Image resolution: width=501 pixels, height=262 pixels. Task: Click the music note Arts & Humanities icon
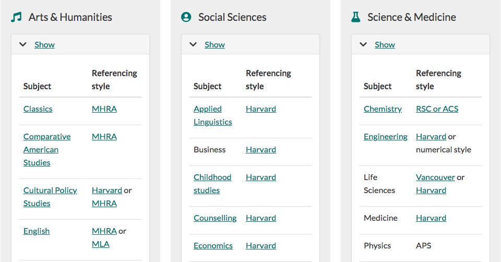point(16,17)
